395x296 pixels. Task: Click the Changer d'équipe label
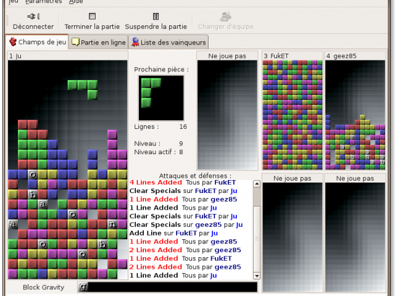(x=226, y=27)
